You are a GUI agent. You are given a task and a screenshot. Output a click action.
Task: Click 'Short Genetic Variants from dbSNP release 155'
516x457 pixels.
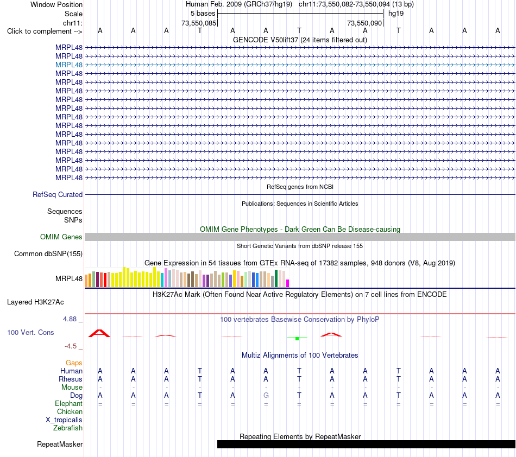(300, 246)
